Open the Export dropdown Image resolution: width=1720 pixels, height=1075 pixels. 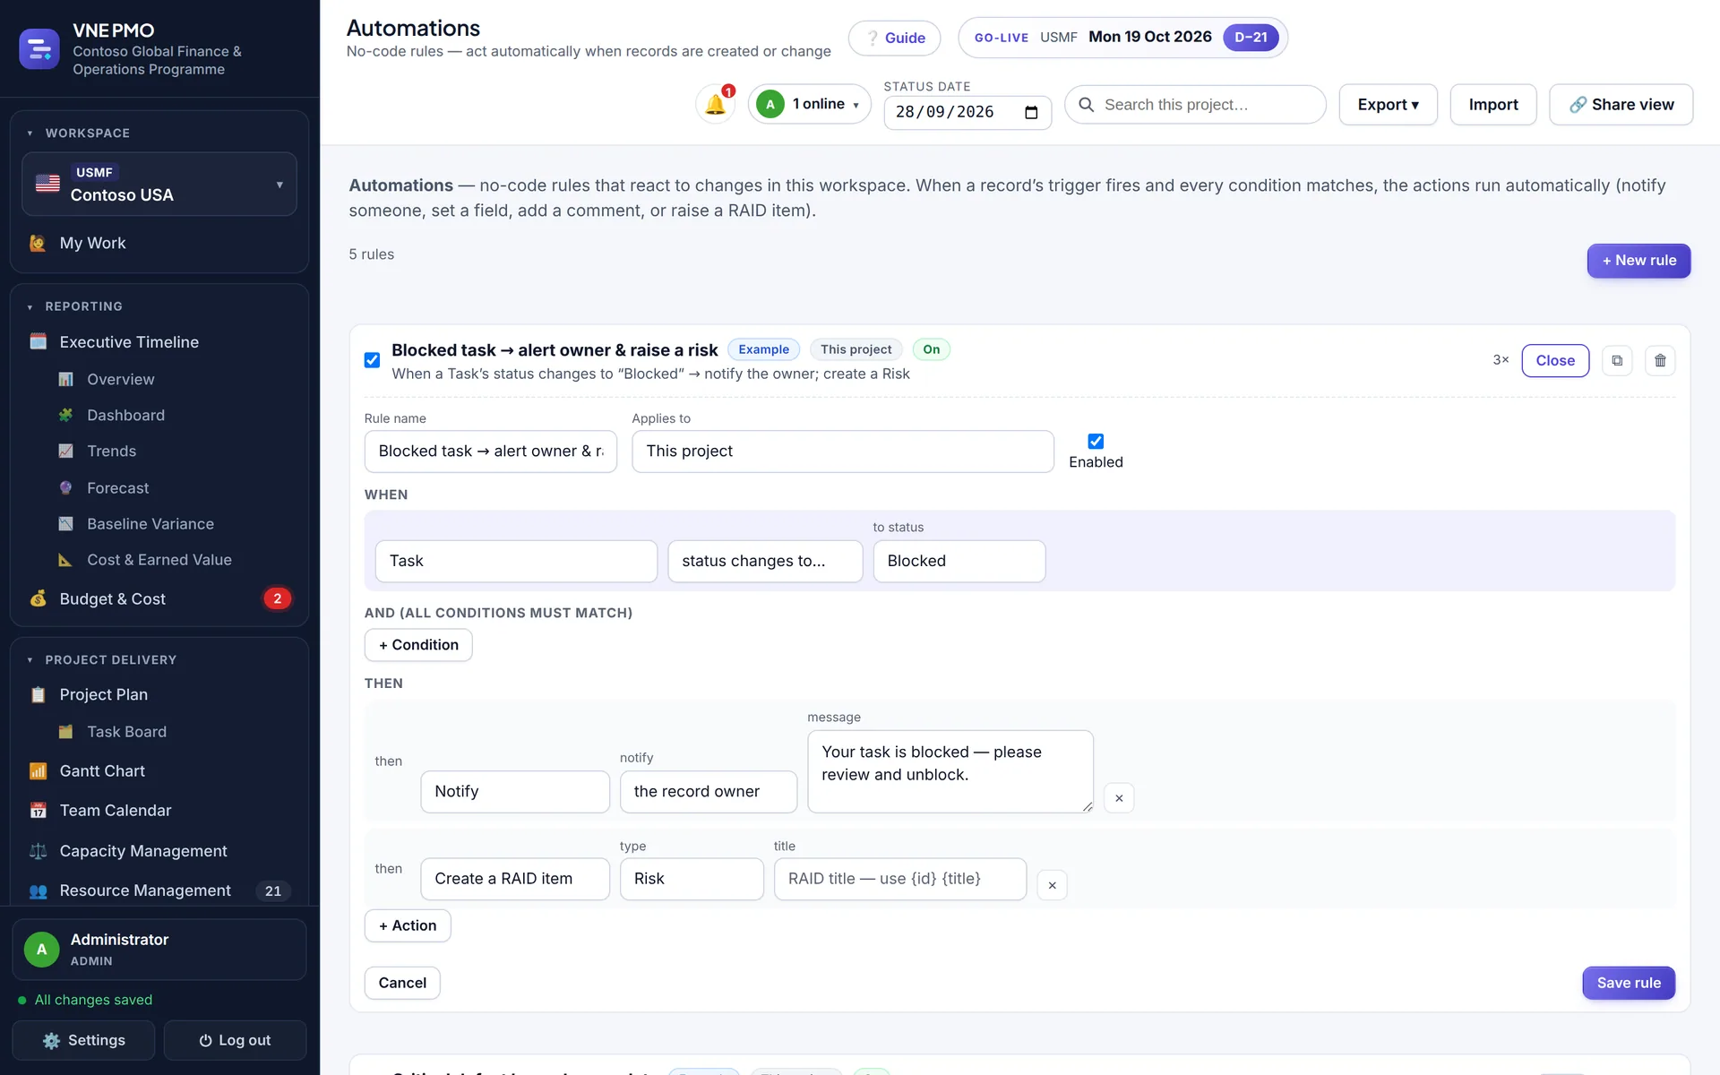(x=1388, y=105)
